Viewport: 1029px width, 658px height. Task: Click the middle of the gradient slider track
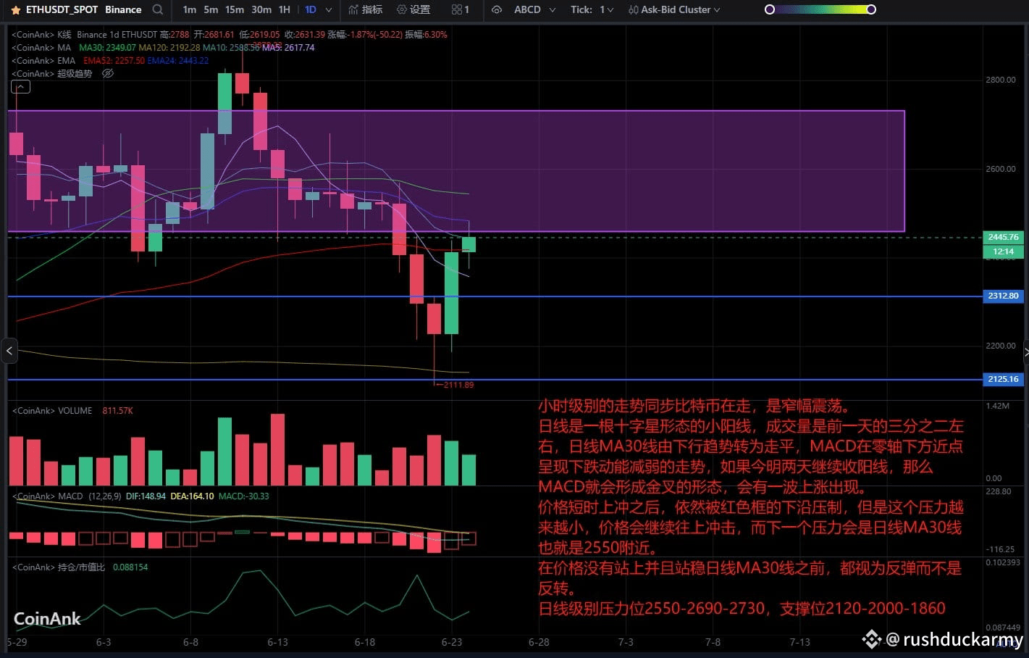tap(820, 9)
